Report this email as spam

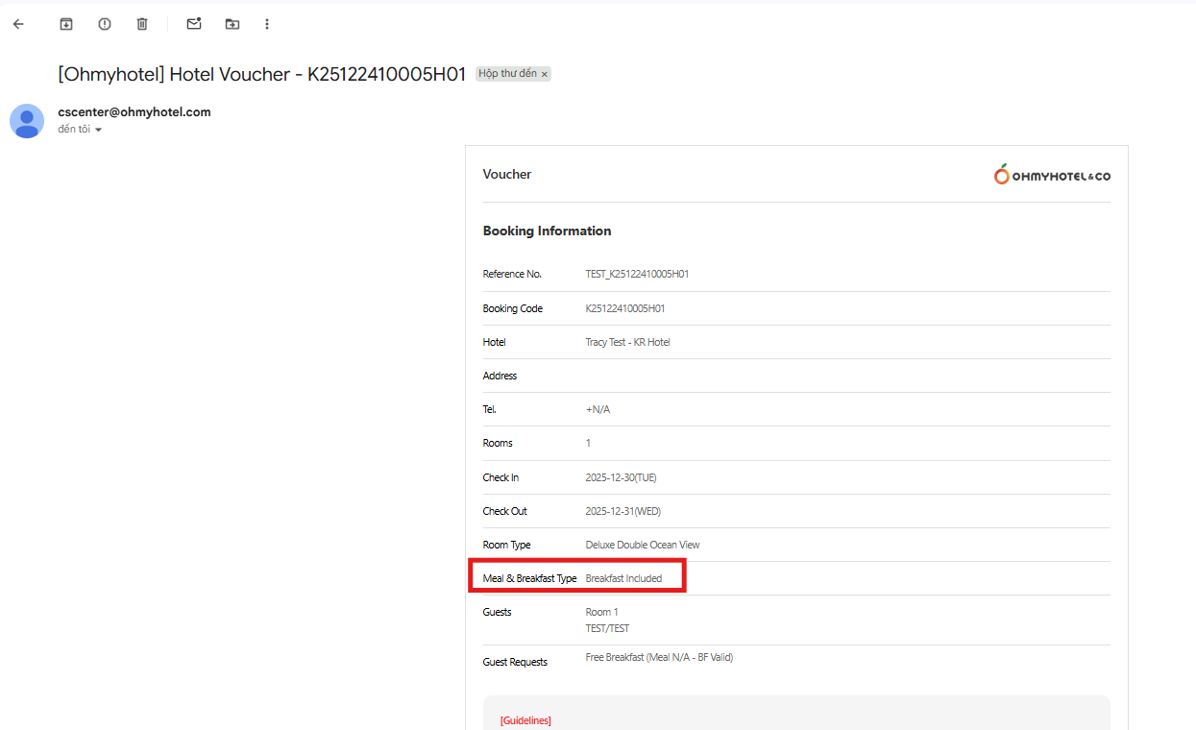(x=105, y=24)
